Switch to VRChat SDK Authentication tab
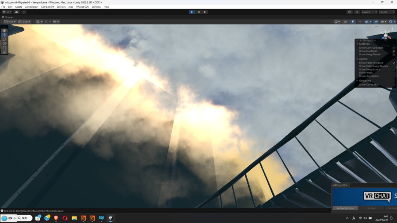The image size is (397, 223). tap(345, 208)
